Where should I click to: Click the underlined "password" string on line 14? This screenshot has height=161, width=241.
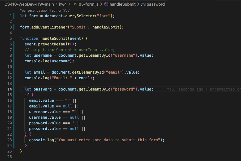click(x=124, y=89)
